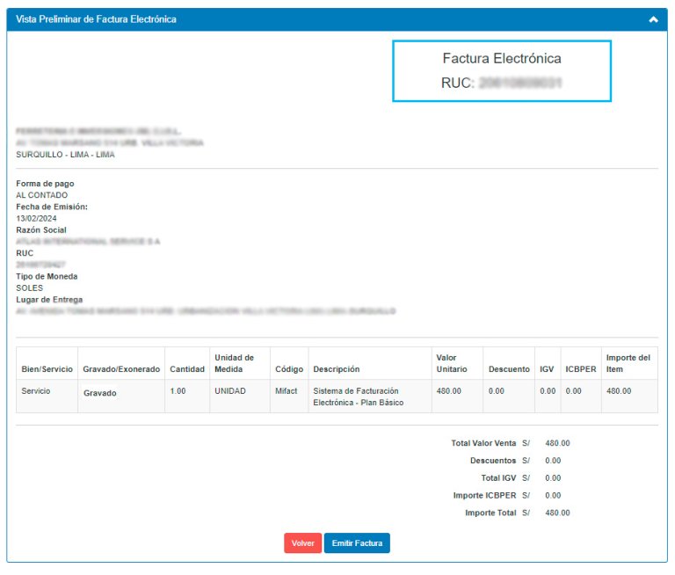Select the Gravado/Exonerado column header

pos(121,369)
